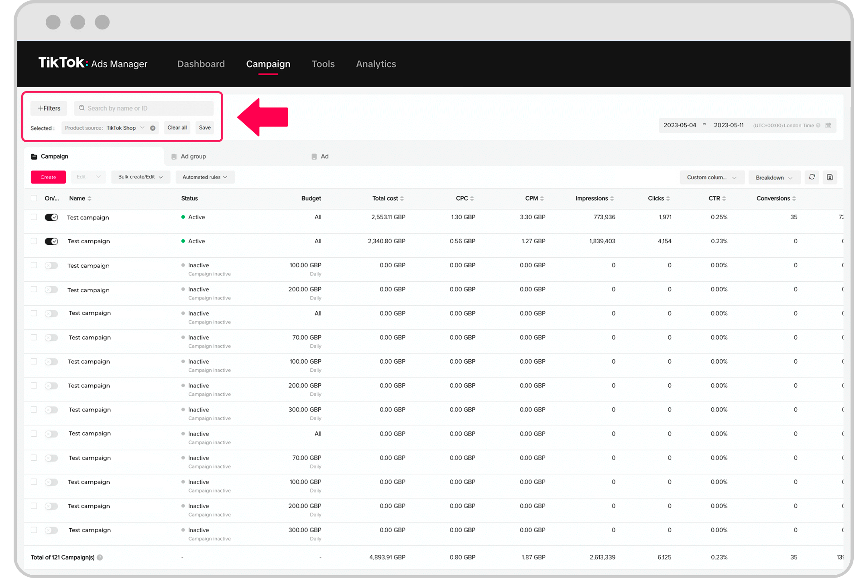The width and height of the screenshot is (867, 578).
Task: Click the Campaign tab folder icon
Action: coord(34,157)
